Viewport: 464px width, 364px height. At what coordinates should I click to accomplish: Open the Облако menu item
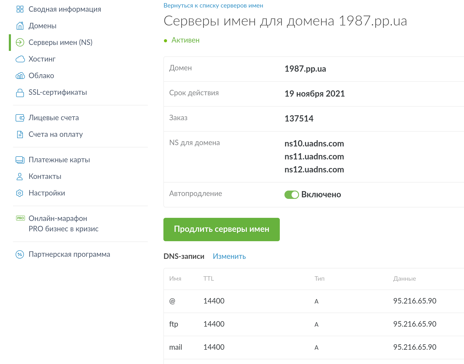(x=41, y=76)
